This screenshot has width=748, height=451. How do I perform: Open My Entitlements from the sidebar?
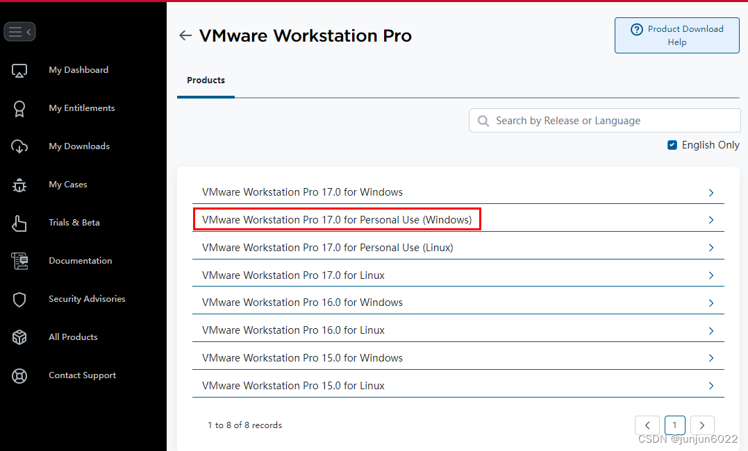click(x=81, y=108)
